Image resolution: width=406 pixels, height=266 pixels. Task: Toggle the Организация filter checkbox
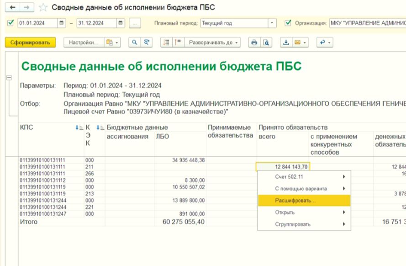[288, 23]
